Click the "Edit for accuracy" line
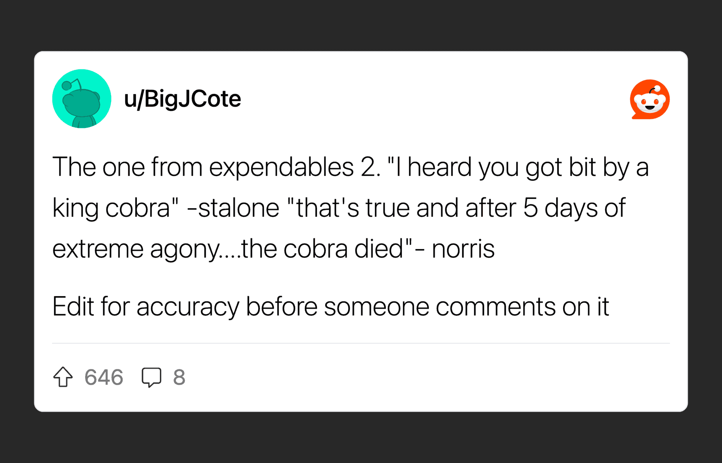This screenshot has height=463, width=722. 146,307
